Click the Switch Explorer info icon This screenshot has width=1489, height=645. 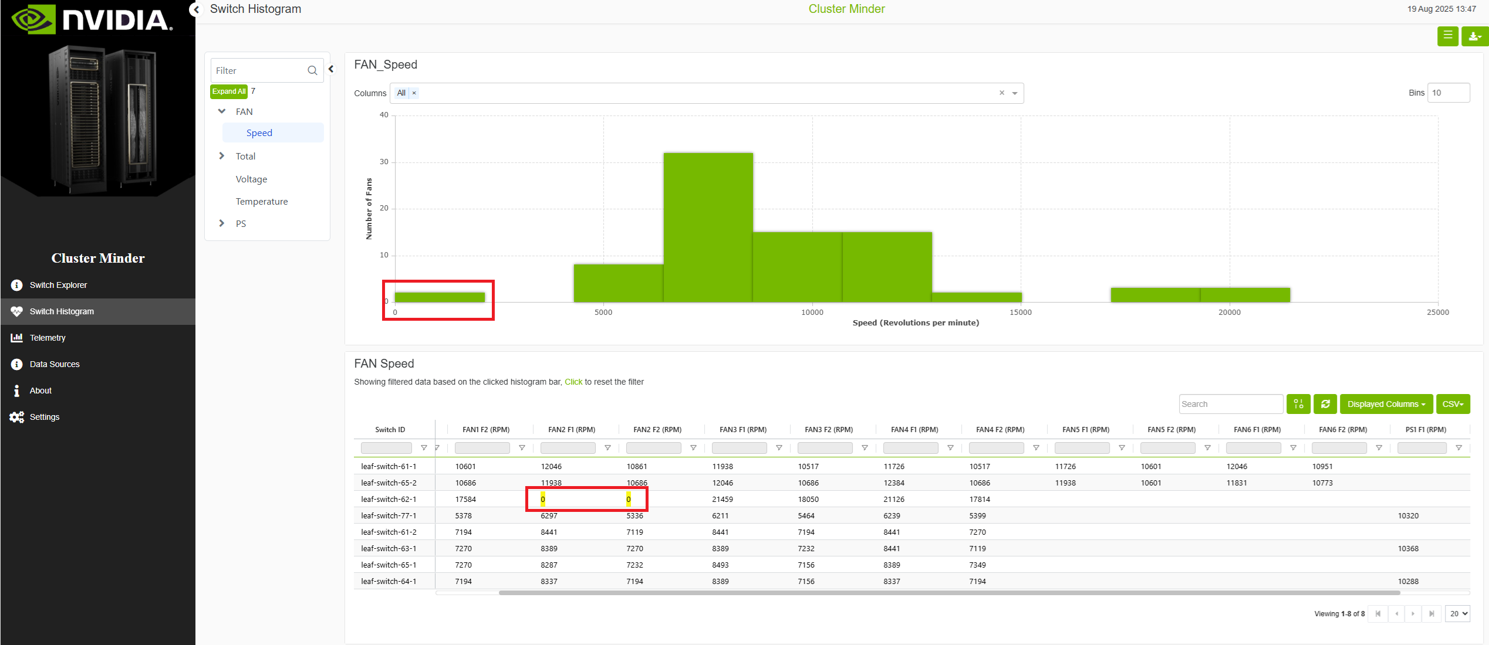(16, 285)
